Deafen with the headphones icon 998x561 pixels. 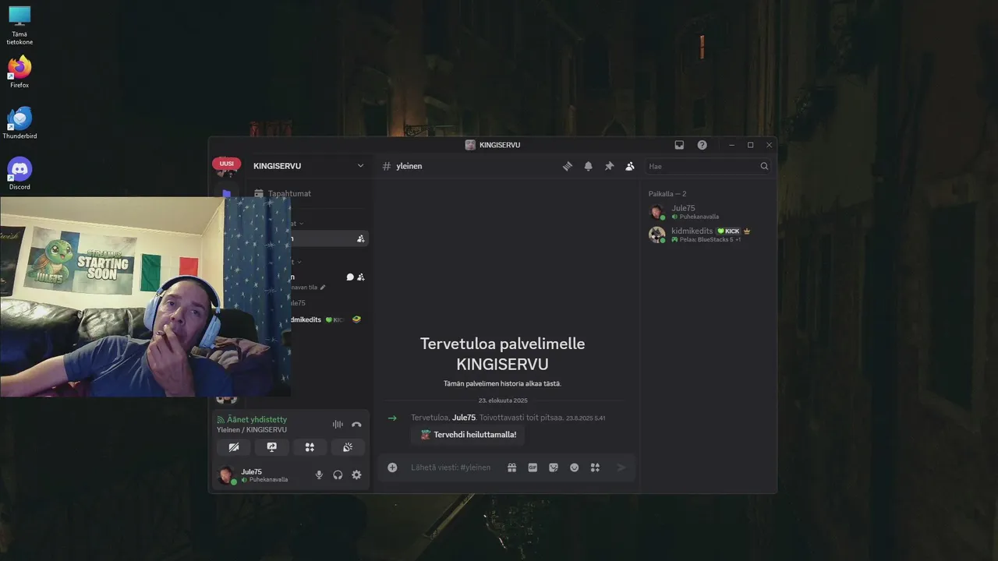pyautogui.click(x=338, y=475)
